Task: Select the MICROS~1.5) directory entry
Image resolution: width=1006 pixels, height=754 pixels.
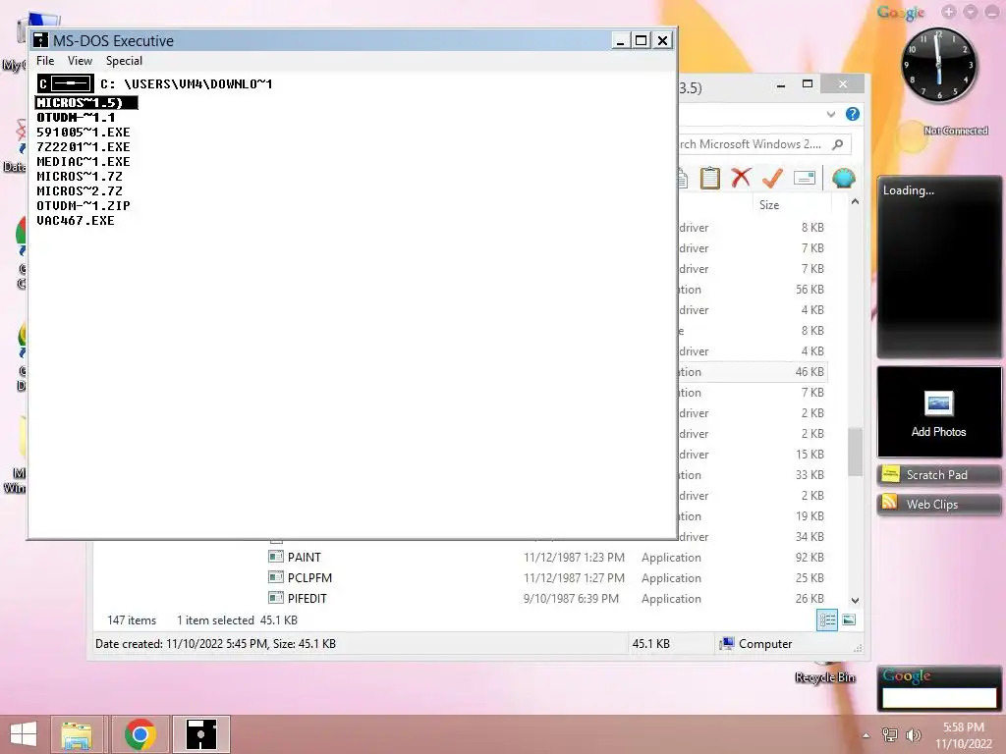Action: [86, 102]
